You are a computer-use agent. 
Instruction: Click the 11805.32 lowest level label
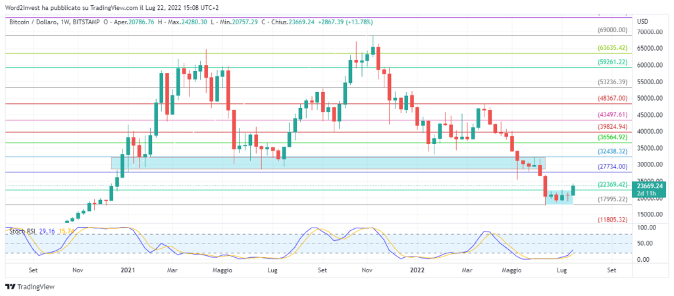point(611,220)
